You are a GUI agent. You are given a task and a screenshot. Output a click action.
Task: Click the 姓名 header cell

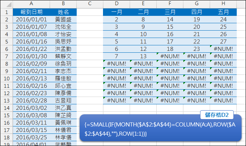[x=63, y=12]
